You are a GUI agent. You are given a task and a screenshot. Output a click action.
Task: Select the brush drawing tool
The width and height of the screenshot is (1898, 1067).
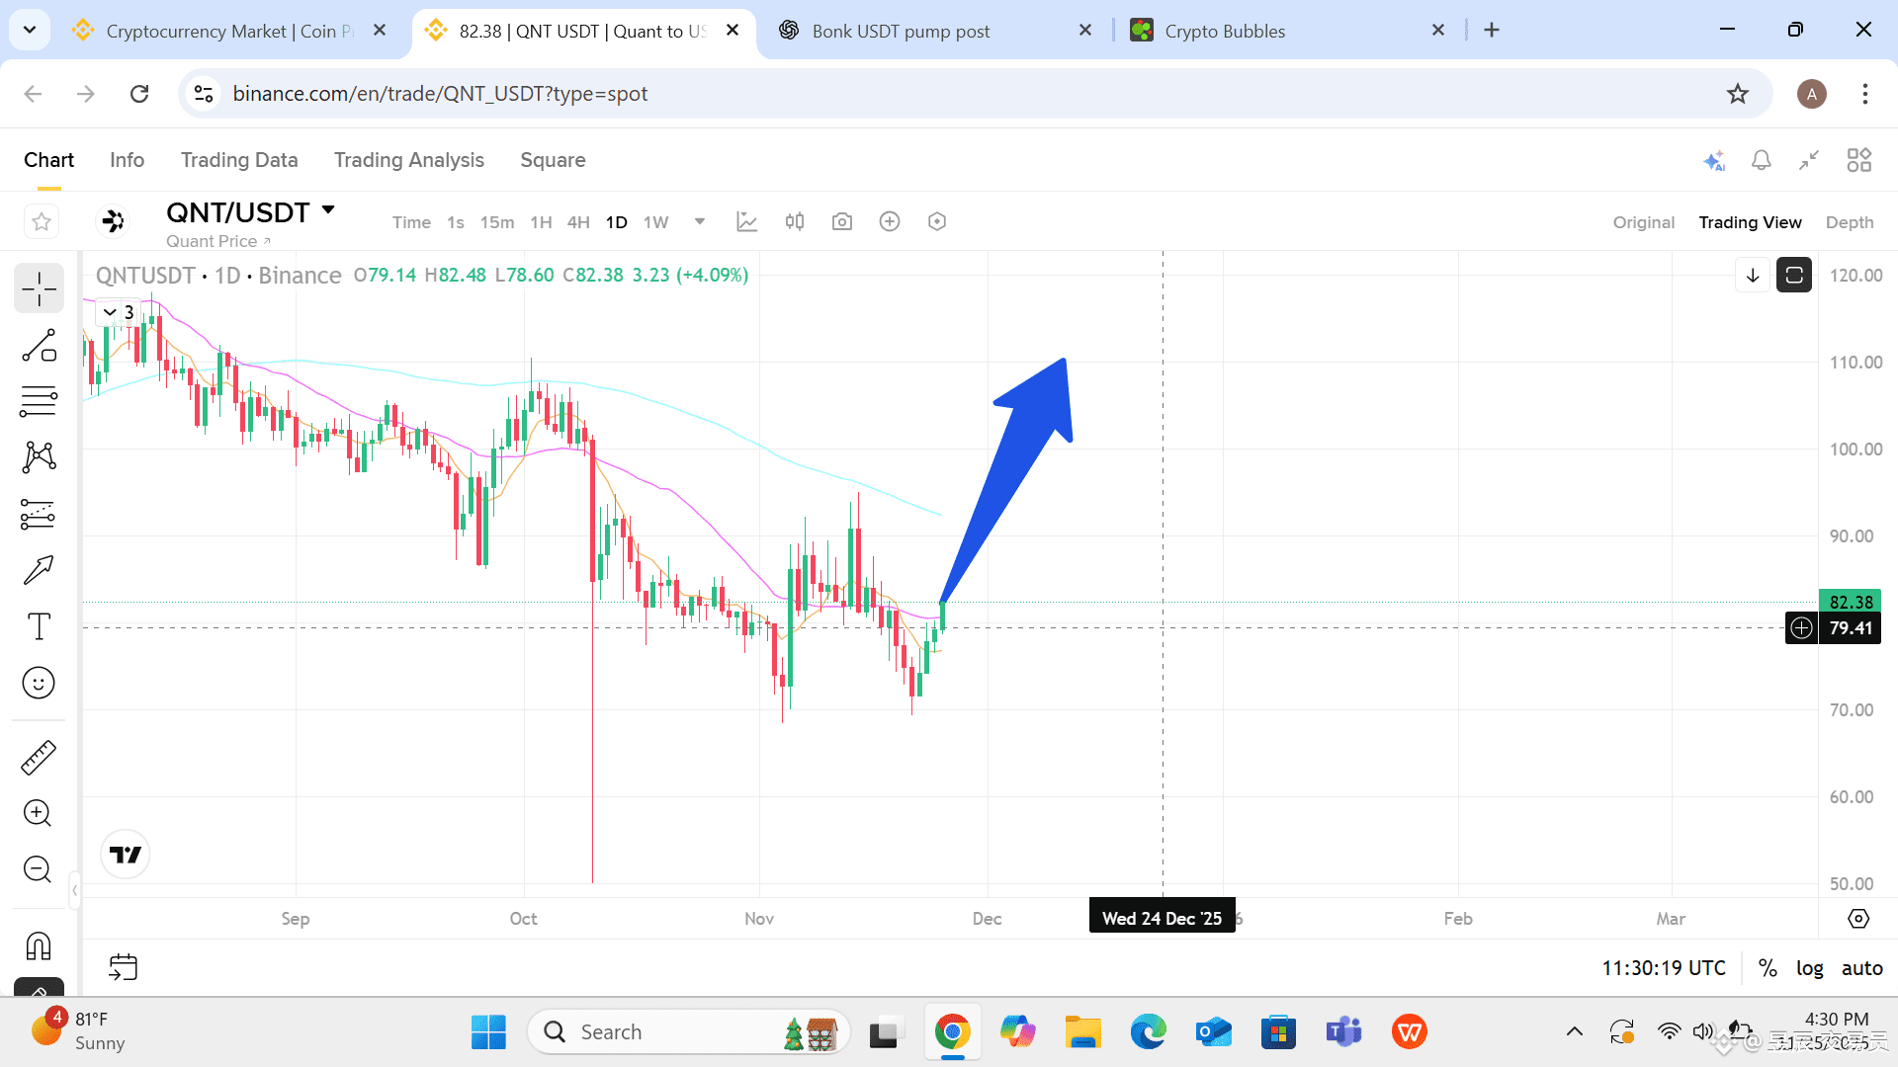pyautogui.click(x=39, y=570)
